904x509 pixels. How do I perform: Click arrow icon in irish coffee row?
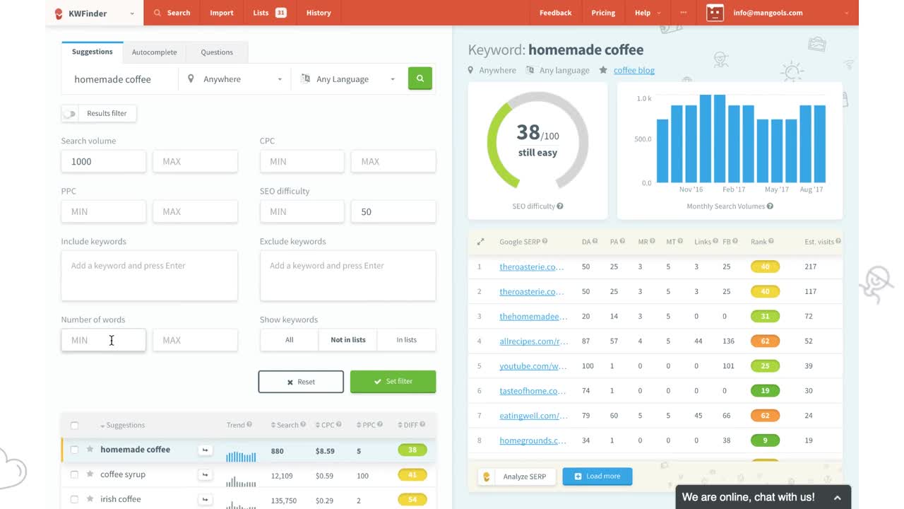pyautogui.click(x=205, y=499)
